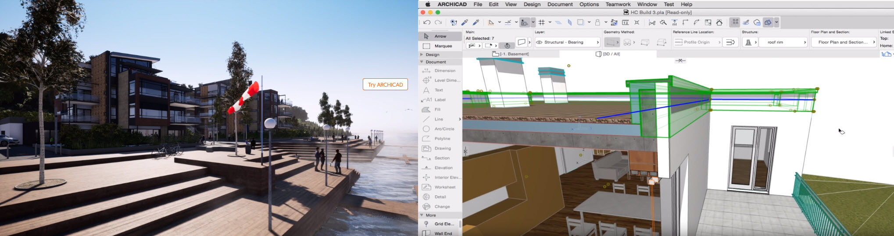Choose the Marquee selection tool
Screen dimensions: 894x236
pos(440,46)
